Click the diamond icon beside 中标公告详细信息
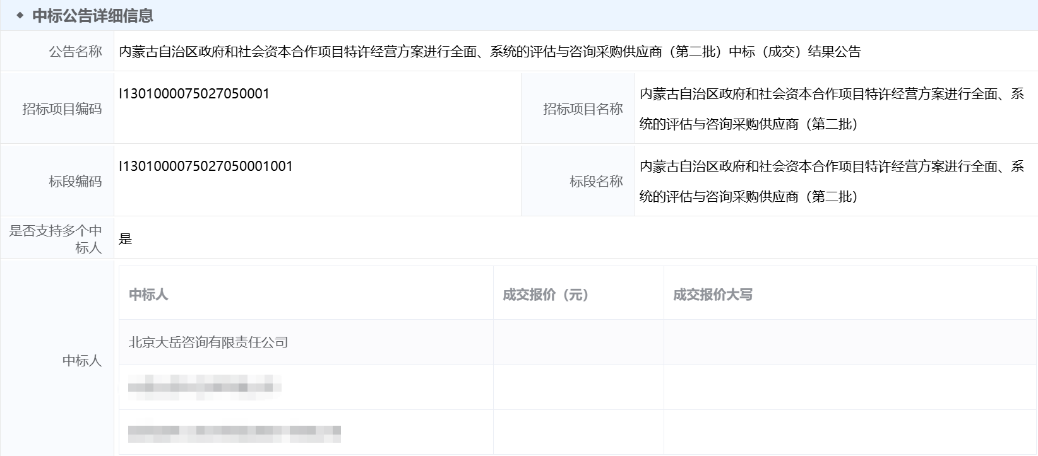This screenshot has height=456, width=1038. click(x=20, y=16)
